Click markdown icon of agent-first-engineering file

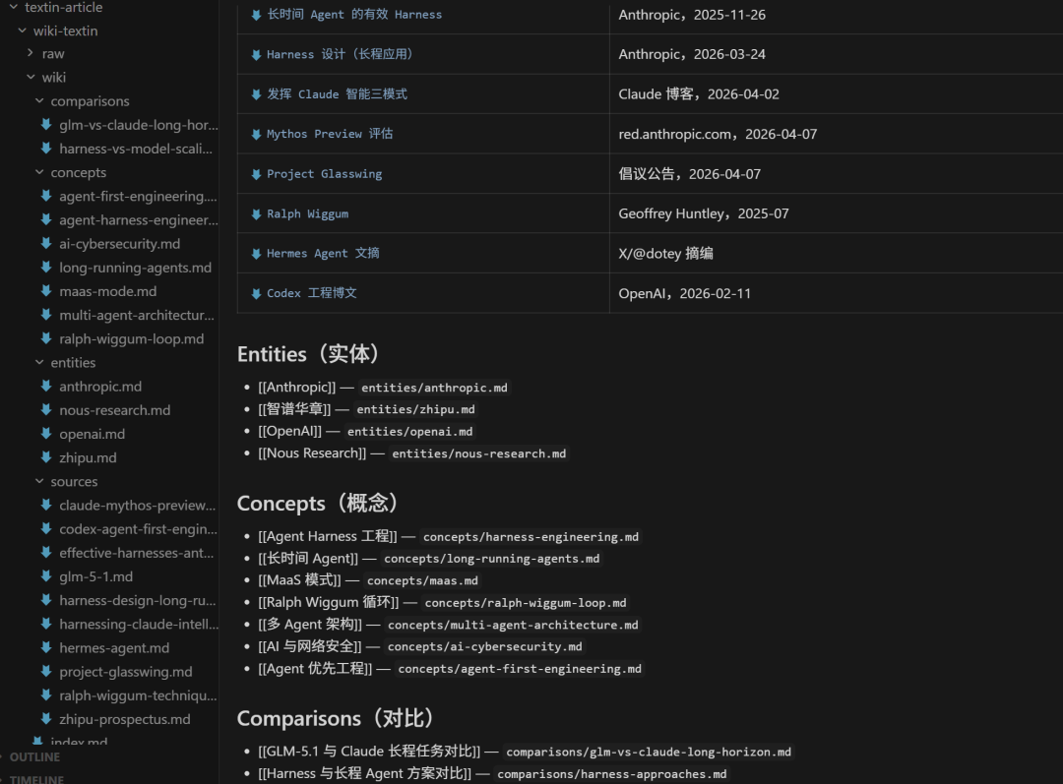coord(46,196)
